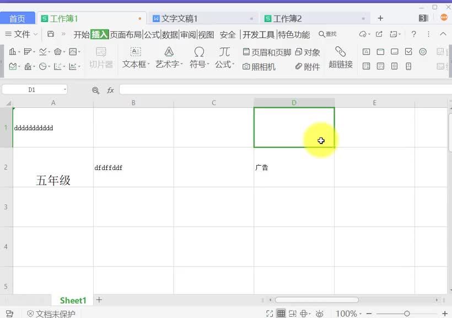Image resolution: width=452 pixels, height=318 pixels.
Task: Open the 切片器 slicer tool
Action: tap(101, 58)
